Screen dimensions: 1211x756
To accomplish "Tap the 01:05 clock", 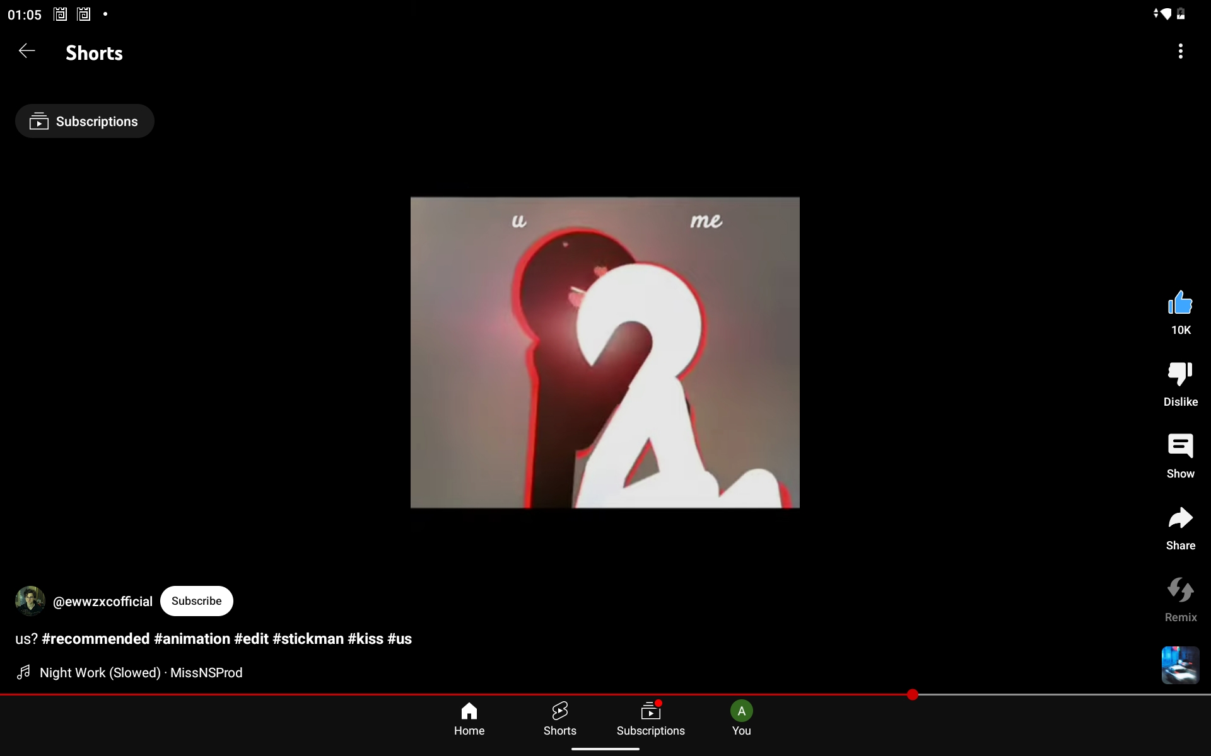I will (x=25, y=14).
